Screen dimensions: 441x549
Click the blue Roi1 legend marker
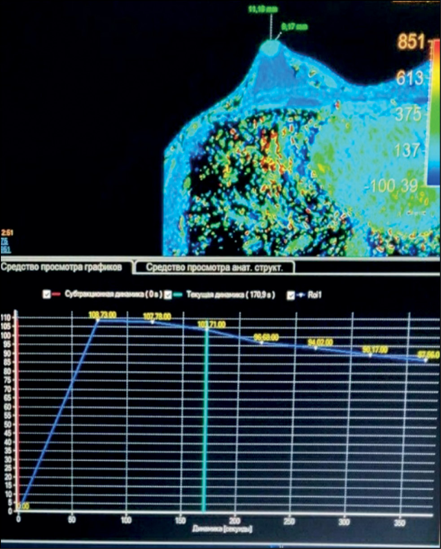301,295
